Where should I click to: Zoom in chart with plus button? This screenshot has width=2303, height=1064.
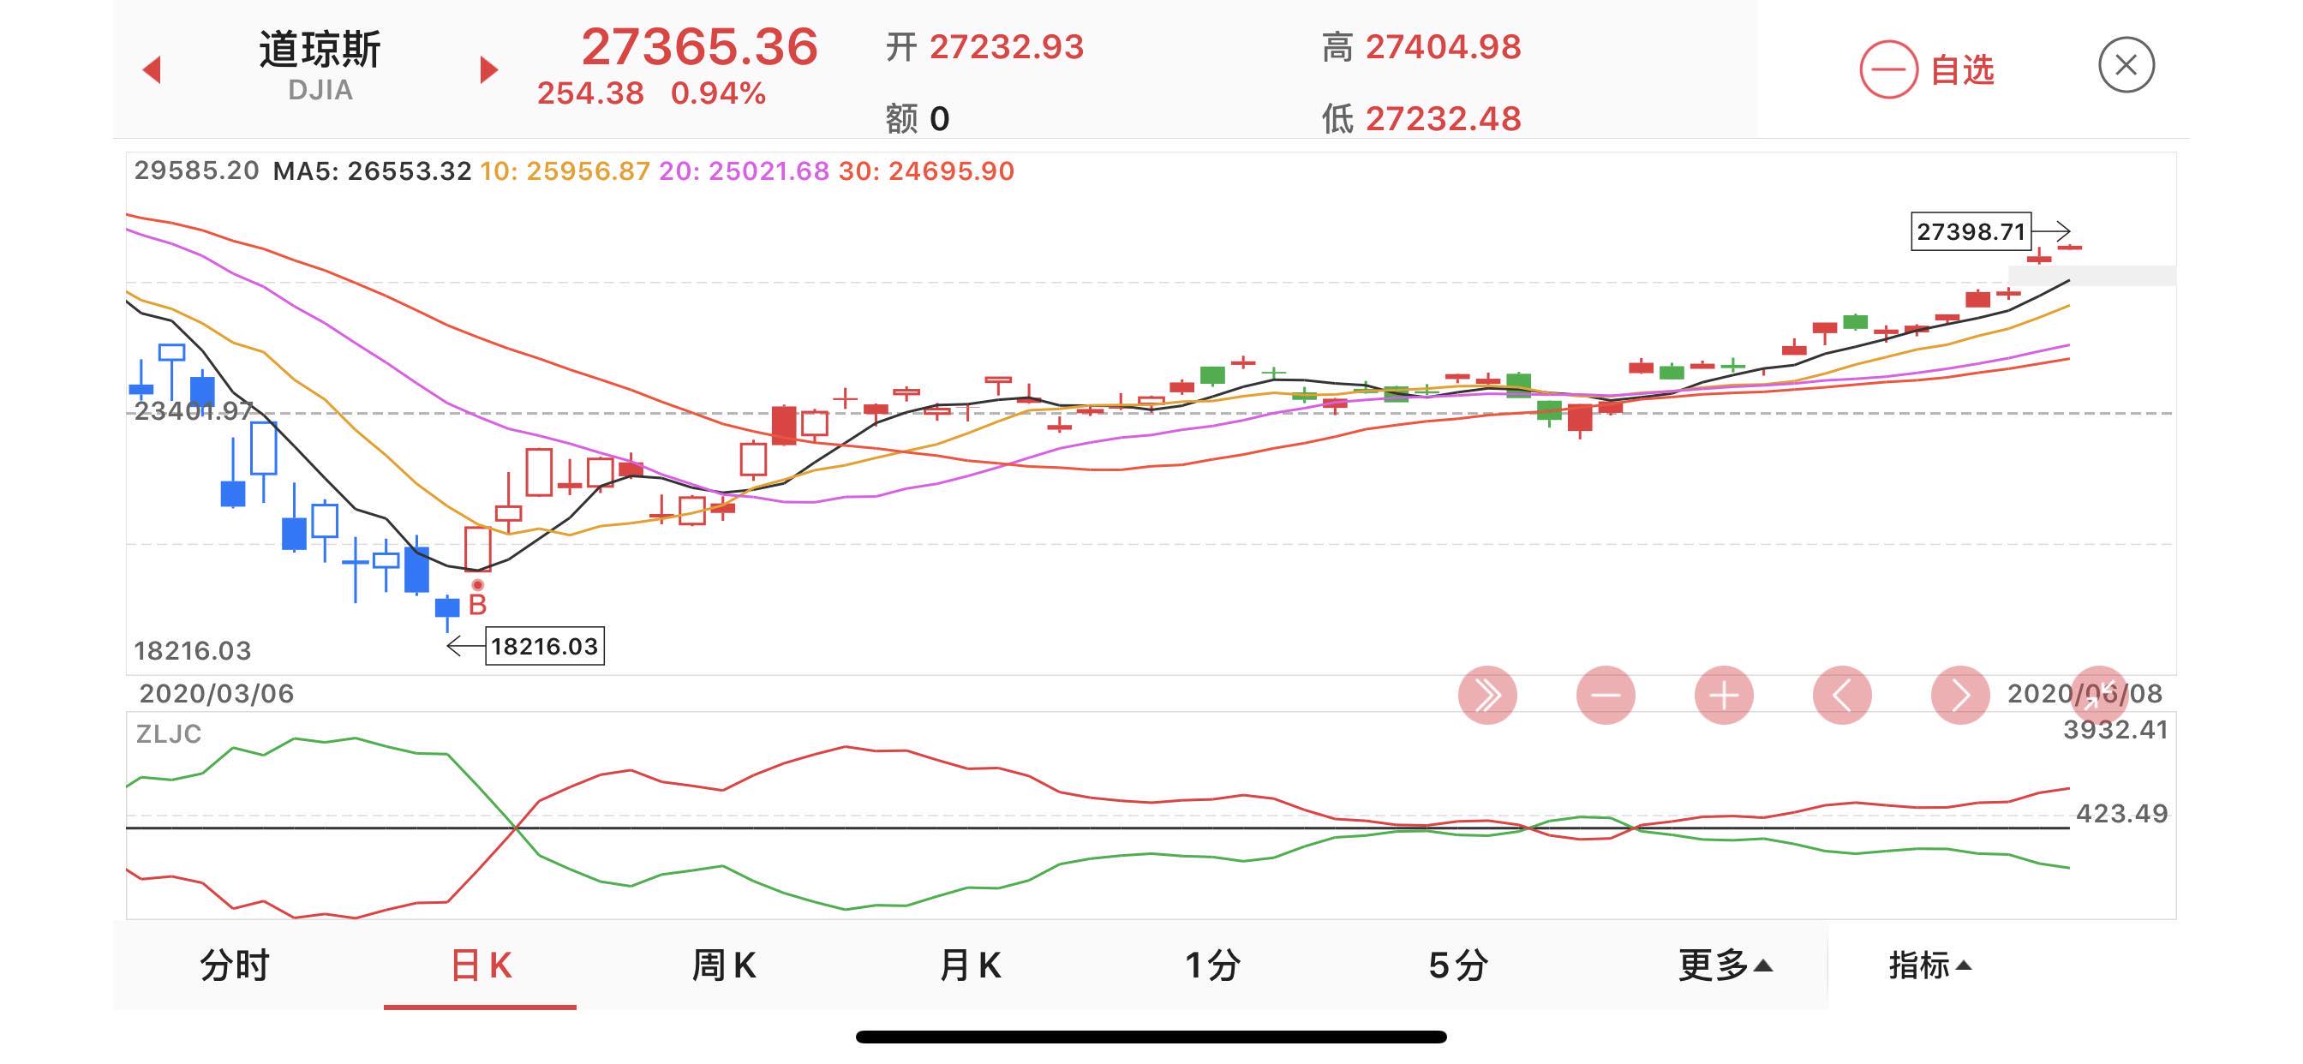pos(1724,695)
